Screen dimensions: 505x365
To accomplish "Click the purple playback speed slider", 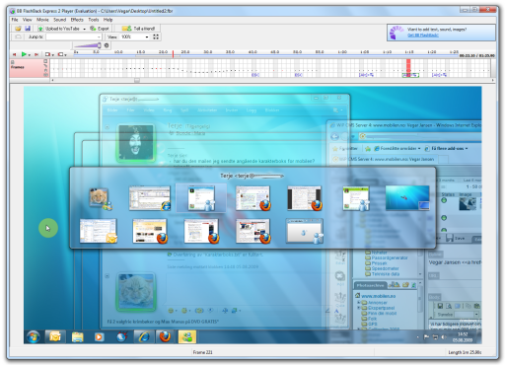I will point(87,45).
